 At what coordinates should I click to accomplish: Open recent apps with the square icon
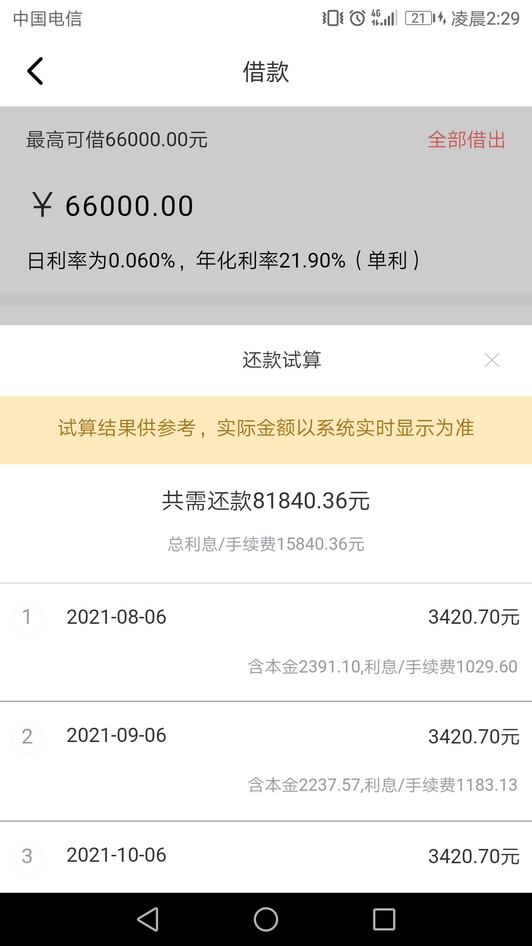pyautogui.click(x=384, y=919)
